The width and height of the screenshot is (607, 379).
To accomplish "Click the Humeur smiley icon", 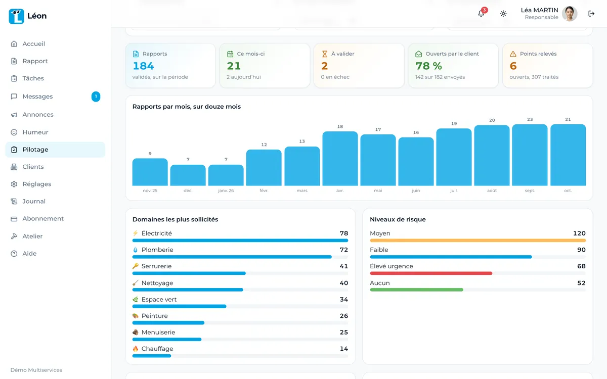I will pyautogui.click(x=14, y=132).
